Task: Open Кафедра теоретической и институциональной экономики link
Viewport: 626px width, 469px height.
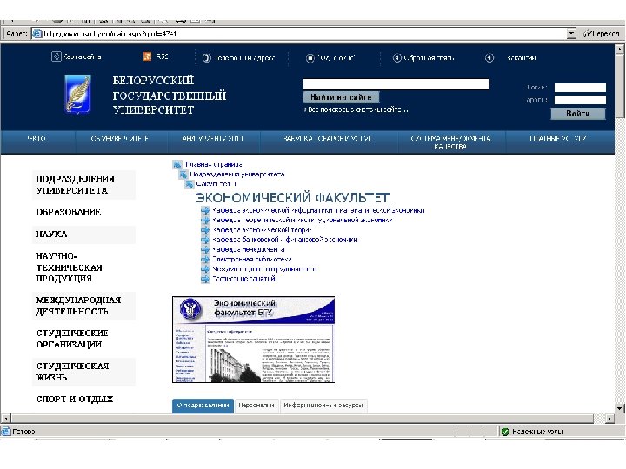Action: click(303, 220)
